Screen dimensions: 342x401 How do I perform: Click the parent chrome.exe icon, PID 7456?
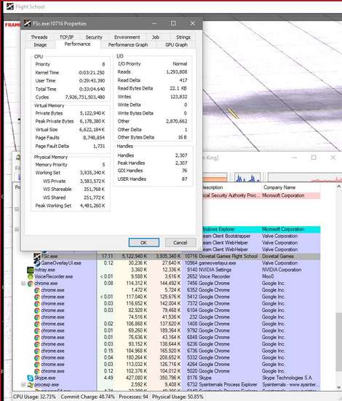pyautogui.click(x=31, y=284)
